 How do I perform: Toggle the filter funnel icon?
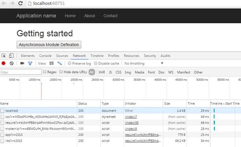click(x=30, y=64)
